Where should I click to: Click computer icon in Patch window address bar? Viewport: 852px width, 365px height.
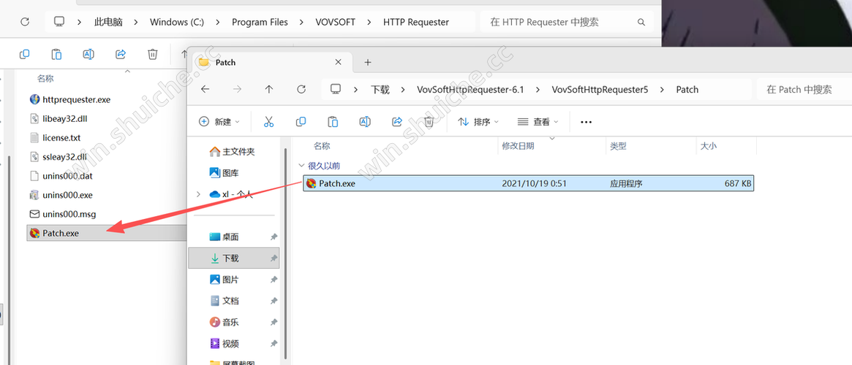pos(336,90)
